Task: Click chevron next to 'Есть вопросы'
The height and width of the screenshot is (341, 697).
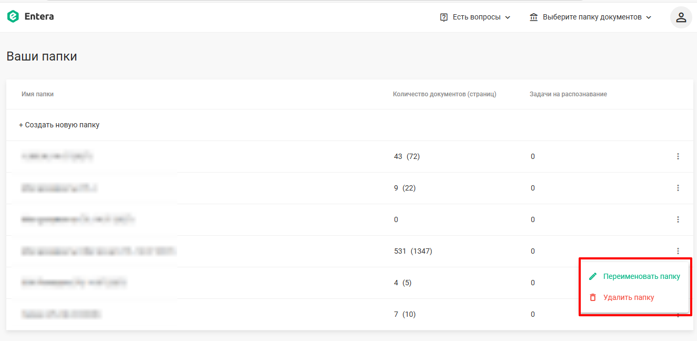Action: coord(508,17)
